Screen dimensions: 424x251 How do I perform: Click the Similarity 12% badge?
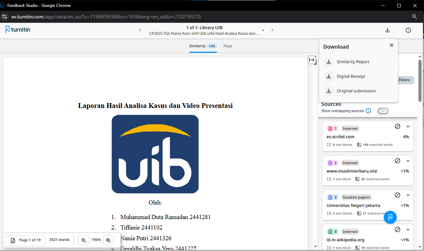click(211, 46)
